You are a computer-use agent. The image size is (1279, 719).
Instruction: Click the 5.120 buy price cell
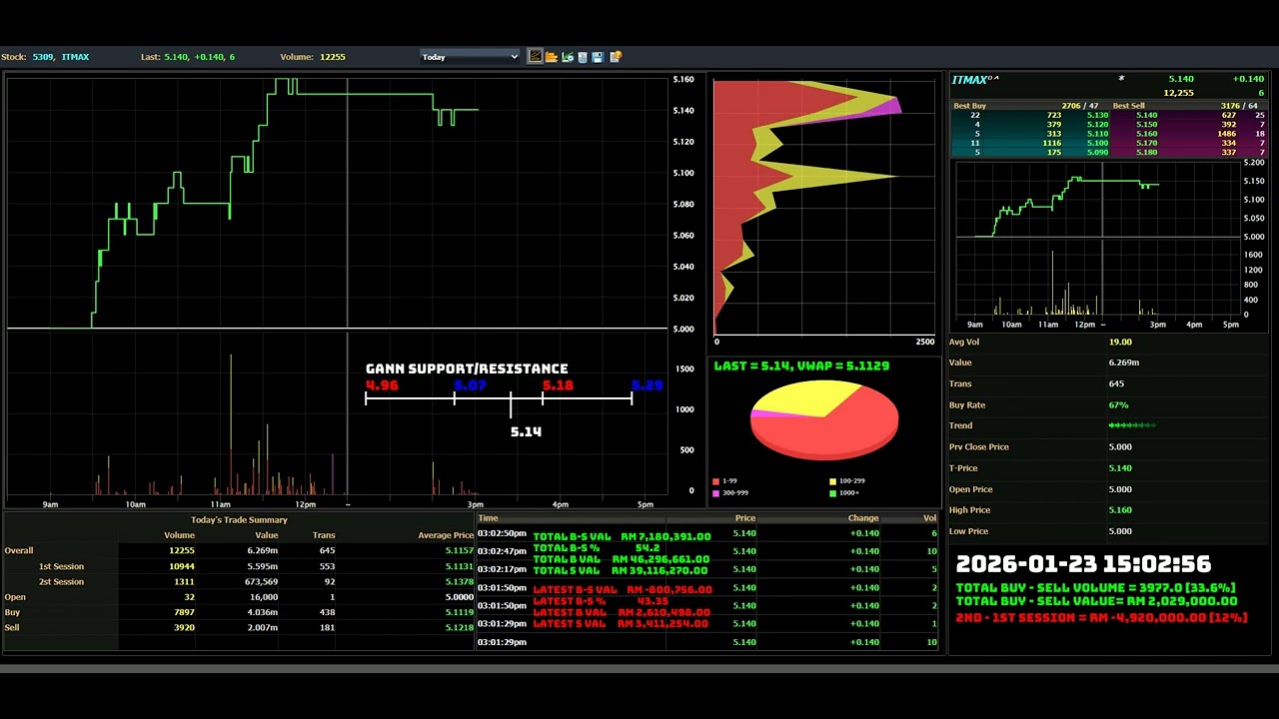[x=1097, y=125]
